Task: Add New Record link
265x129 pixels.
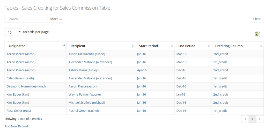Action: click(16, 126)
